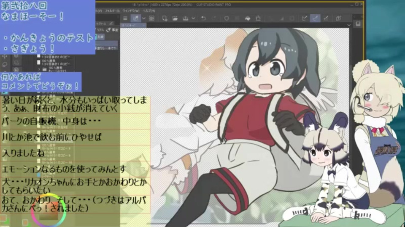Screen dimensions: 405x227
Task: Open the command bar hamburger menu
Action: pos(125,18)
